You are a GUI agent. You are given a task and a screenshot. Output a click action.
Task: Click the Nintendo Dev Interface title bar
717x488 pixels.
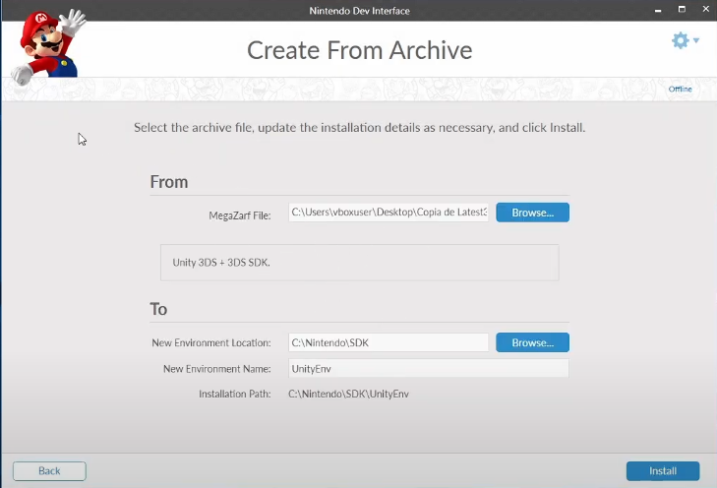click(358, 10)
